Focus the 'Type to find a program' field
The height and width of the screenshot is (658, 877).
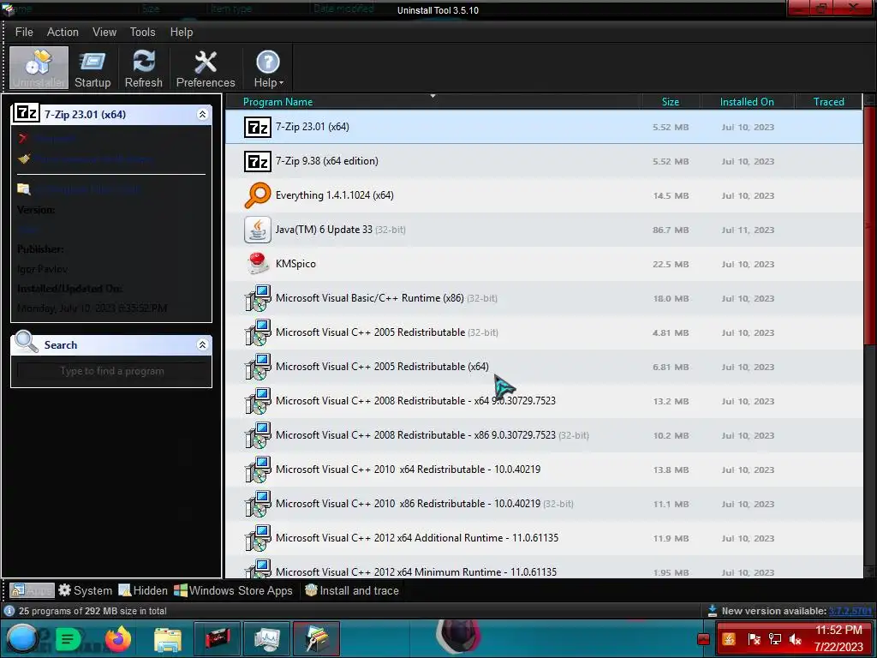(112, 371)
